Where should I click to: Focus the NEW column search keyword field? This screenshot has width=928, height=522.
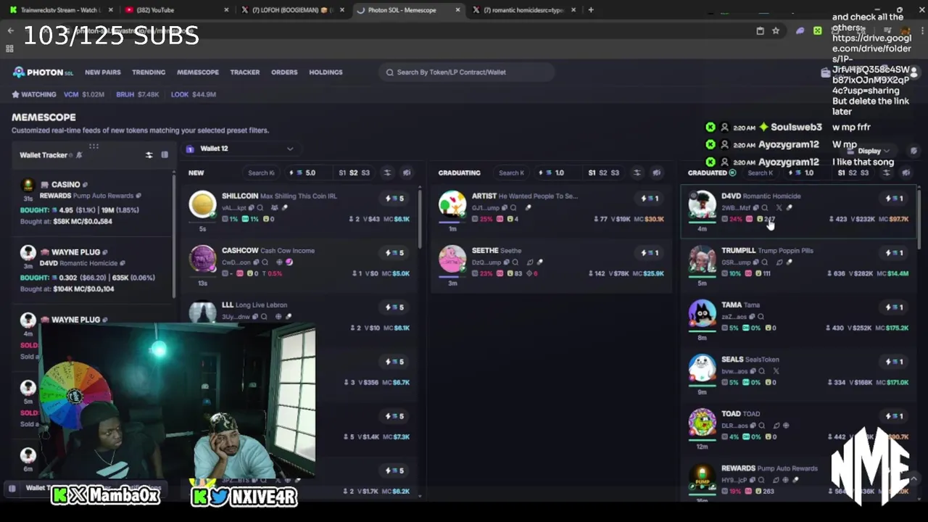(261, 173)
